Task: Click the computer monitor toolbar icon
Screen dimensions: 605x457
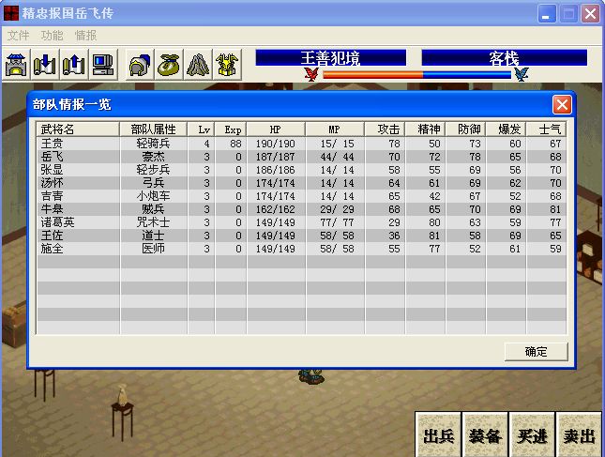Action: point(102,65)
